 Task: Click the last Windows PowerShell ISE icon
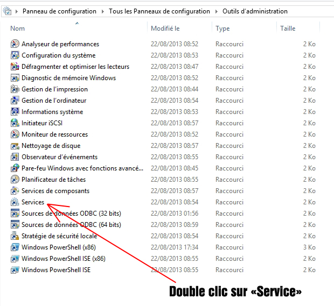(15, 269)
